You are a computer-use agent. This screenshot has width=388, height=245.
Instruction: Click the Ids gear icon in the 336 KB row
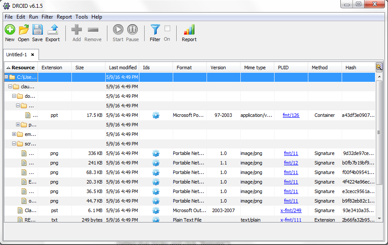(x=155, y=153)
